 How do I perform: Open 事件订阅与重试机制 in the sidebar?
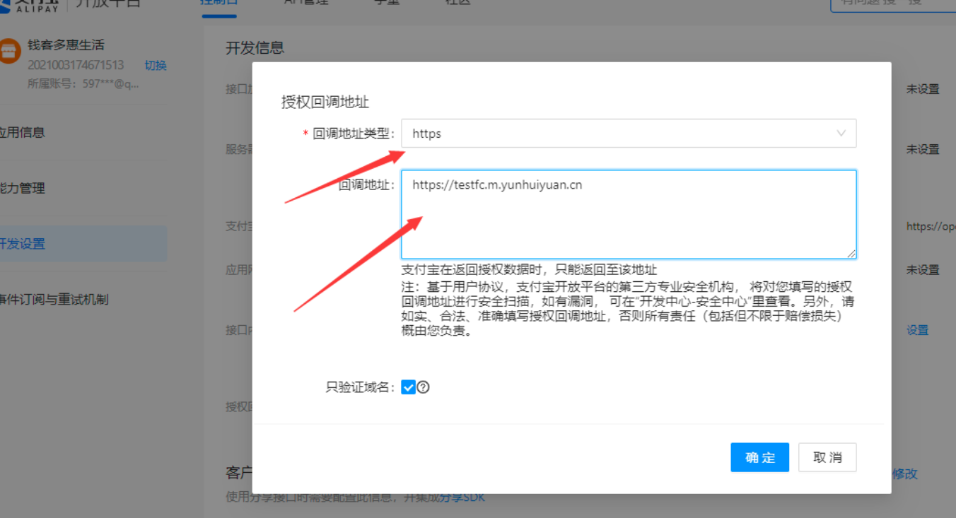[x=54, y=300]
